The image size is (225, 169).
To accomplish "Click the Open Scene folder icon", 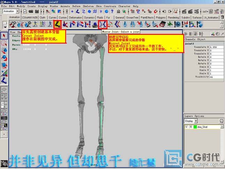I will [x=31, y=11].
